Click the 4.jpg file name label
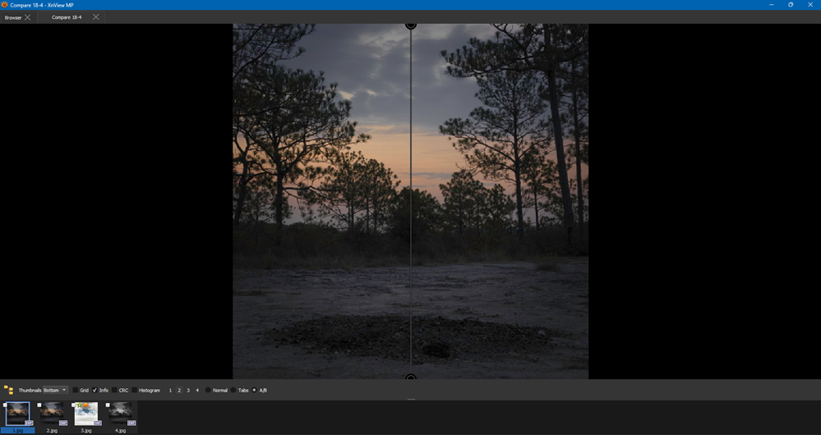The width and height of the screenshot is (821, 435). [x=121, y=430]
